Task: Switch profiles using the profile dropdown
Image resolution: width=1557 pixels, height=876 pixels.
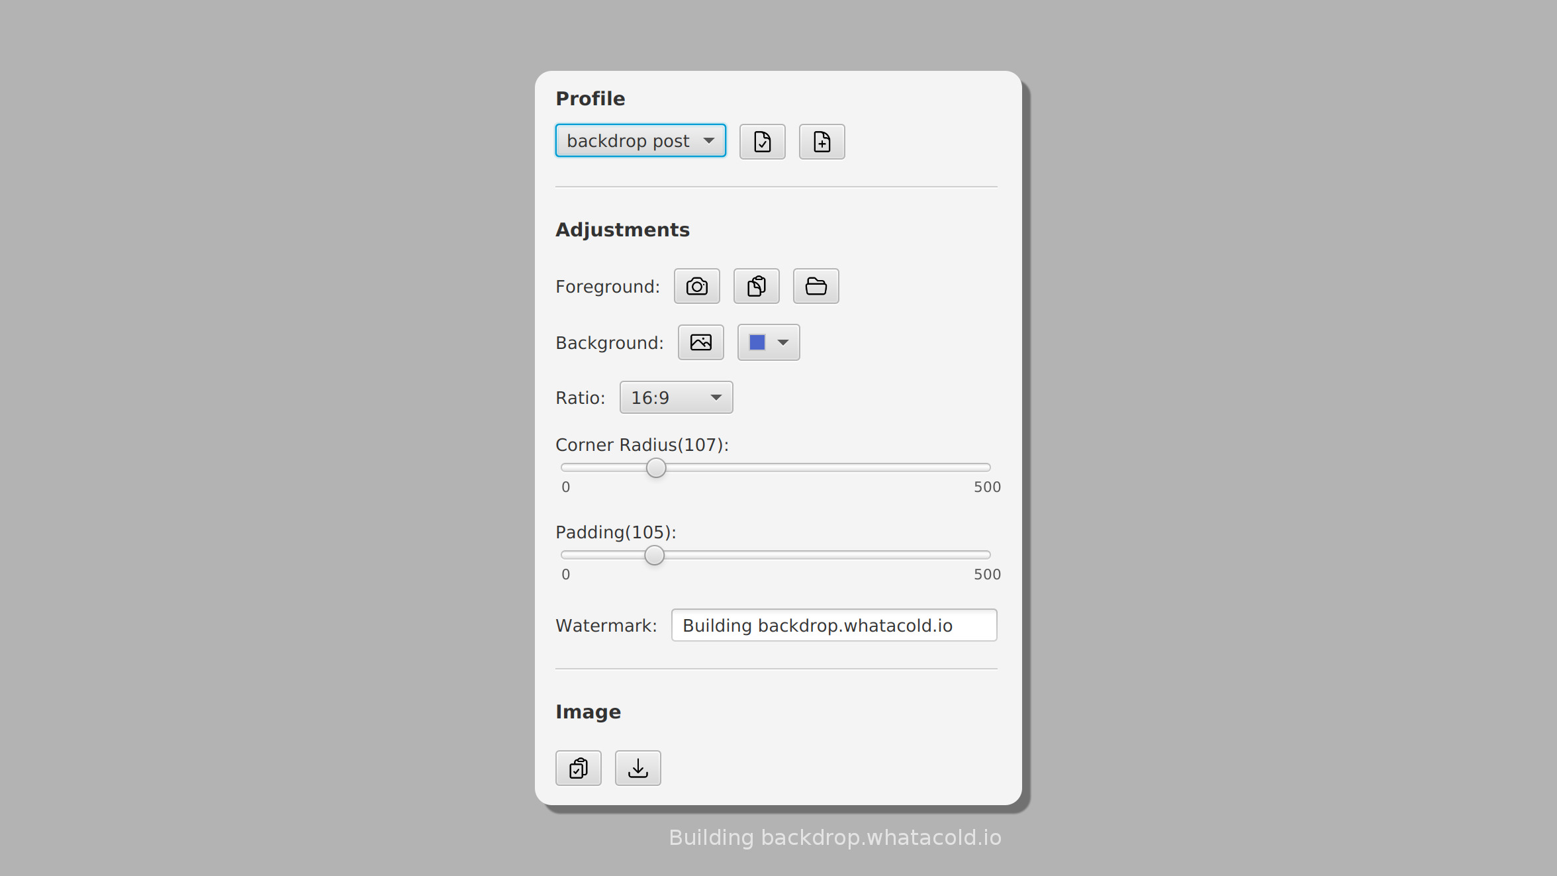Action: [x=639, y=140]
